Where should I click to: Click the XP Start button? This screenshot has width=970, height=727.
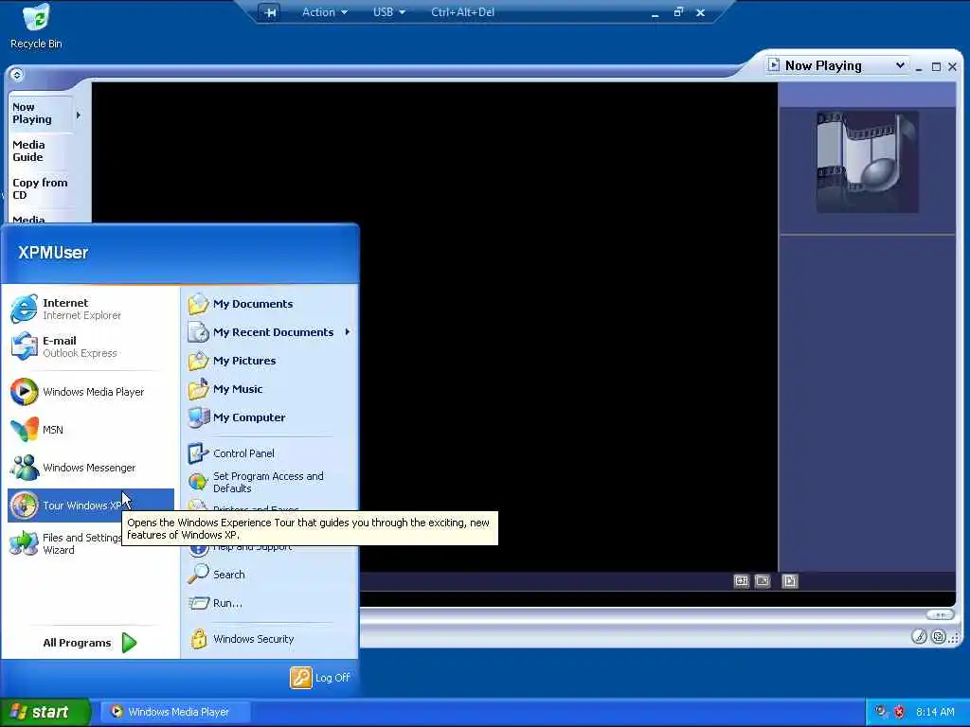coord(45,712)
